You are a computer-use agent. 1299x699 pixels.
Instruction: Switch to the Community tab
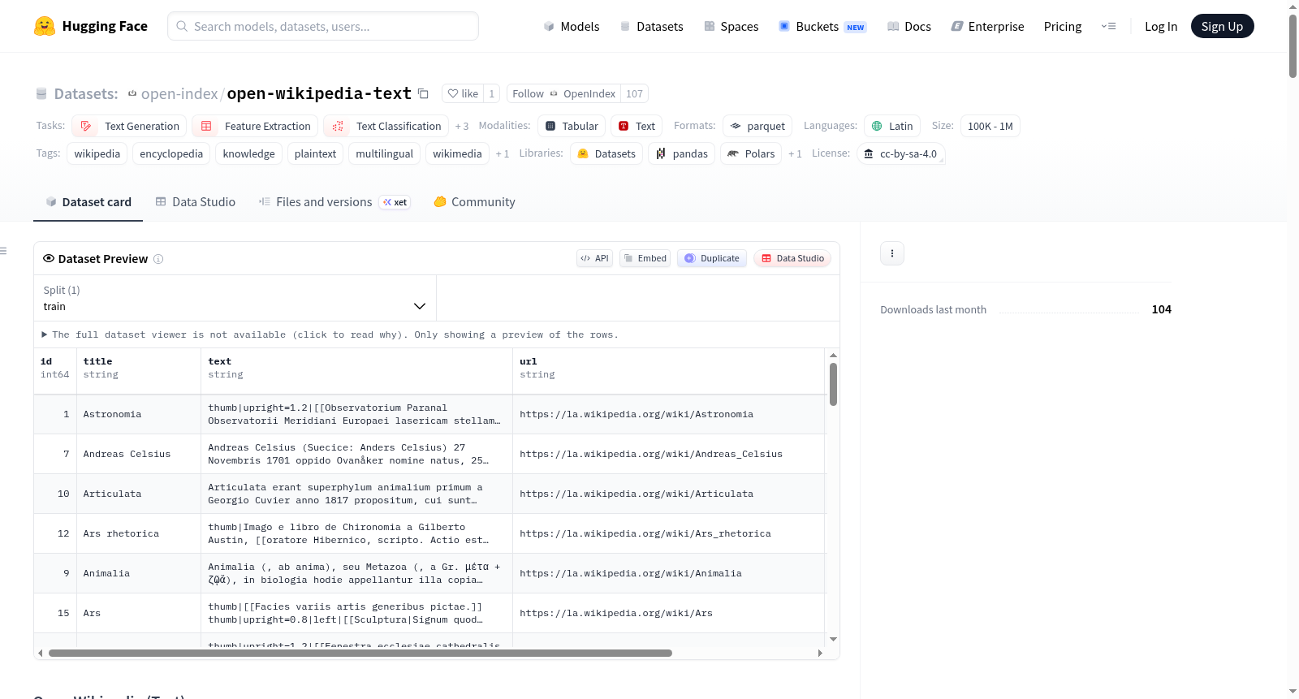[x=474, y=202]
